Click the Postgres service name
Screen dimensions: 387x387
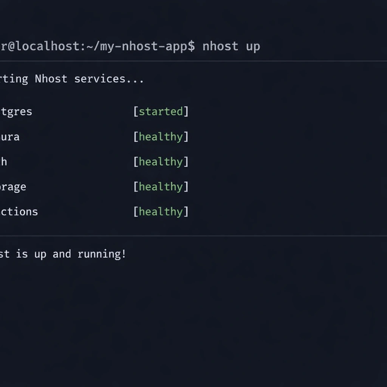16,112
